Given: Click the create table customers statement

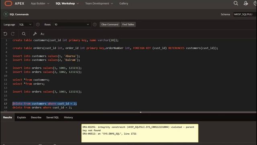Looking at the screenshot, I should (x=65, y=40).
